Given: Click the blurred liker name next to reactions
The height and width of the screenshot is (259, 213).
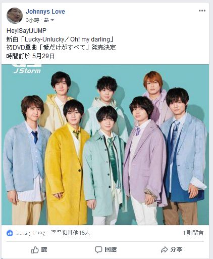Looking at the screenshot, I should click(x=37, y=233).
